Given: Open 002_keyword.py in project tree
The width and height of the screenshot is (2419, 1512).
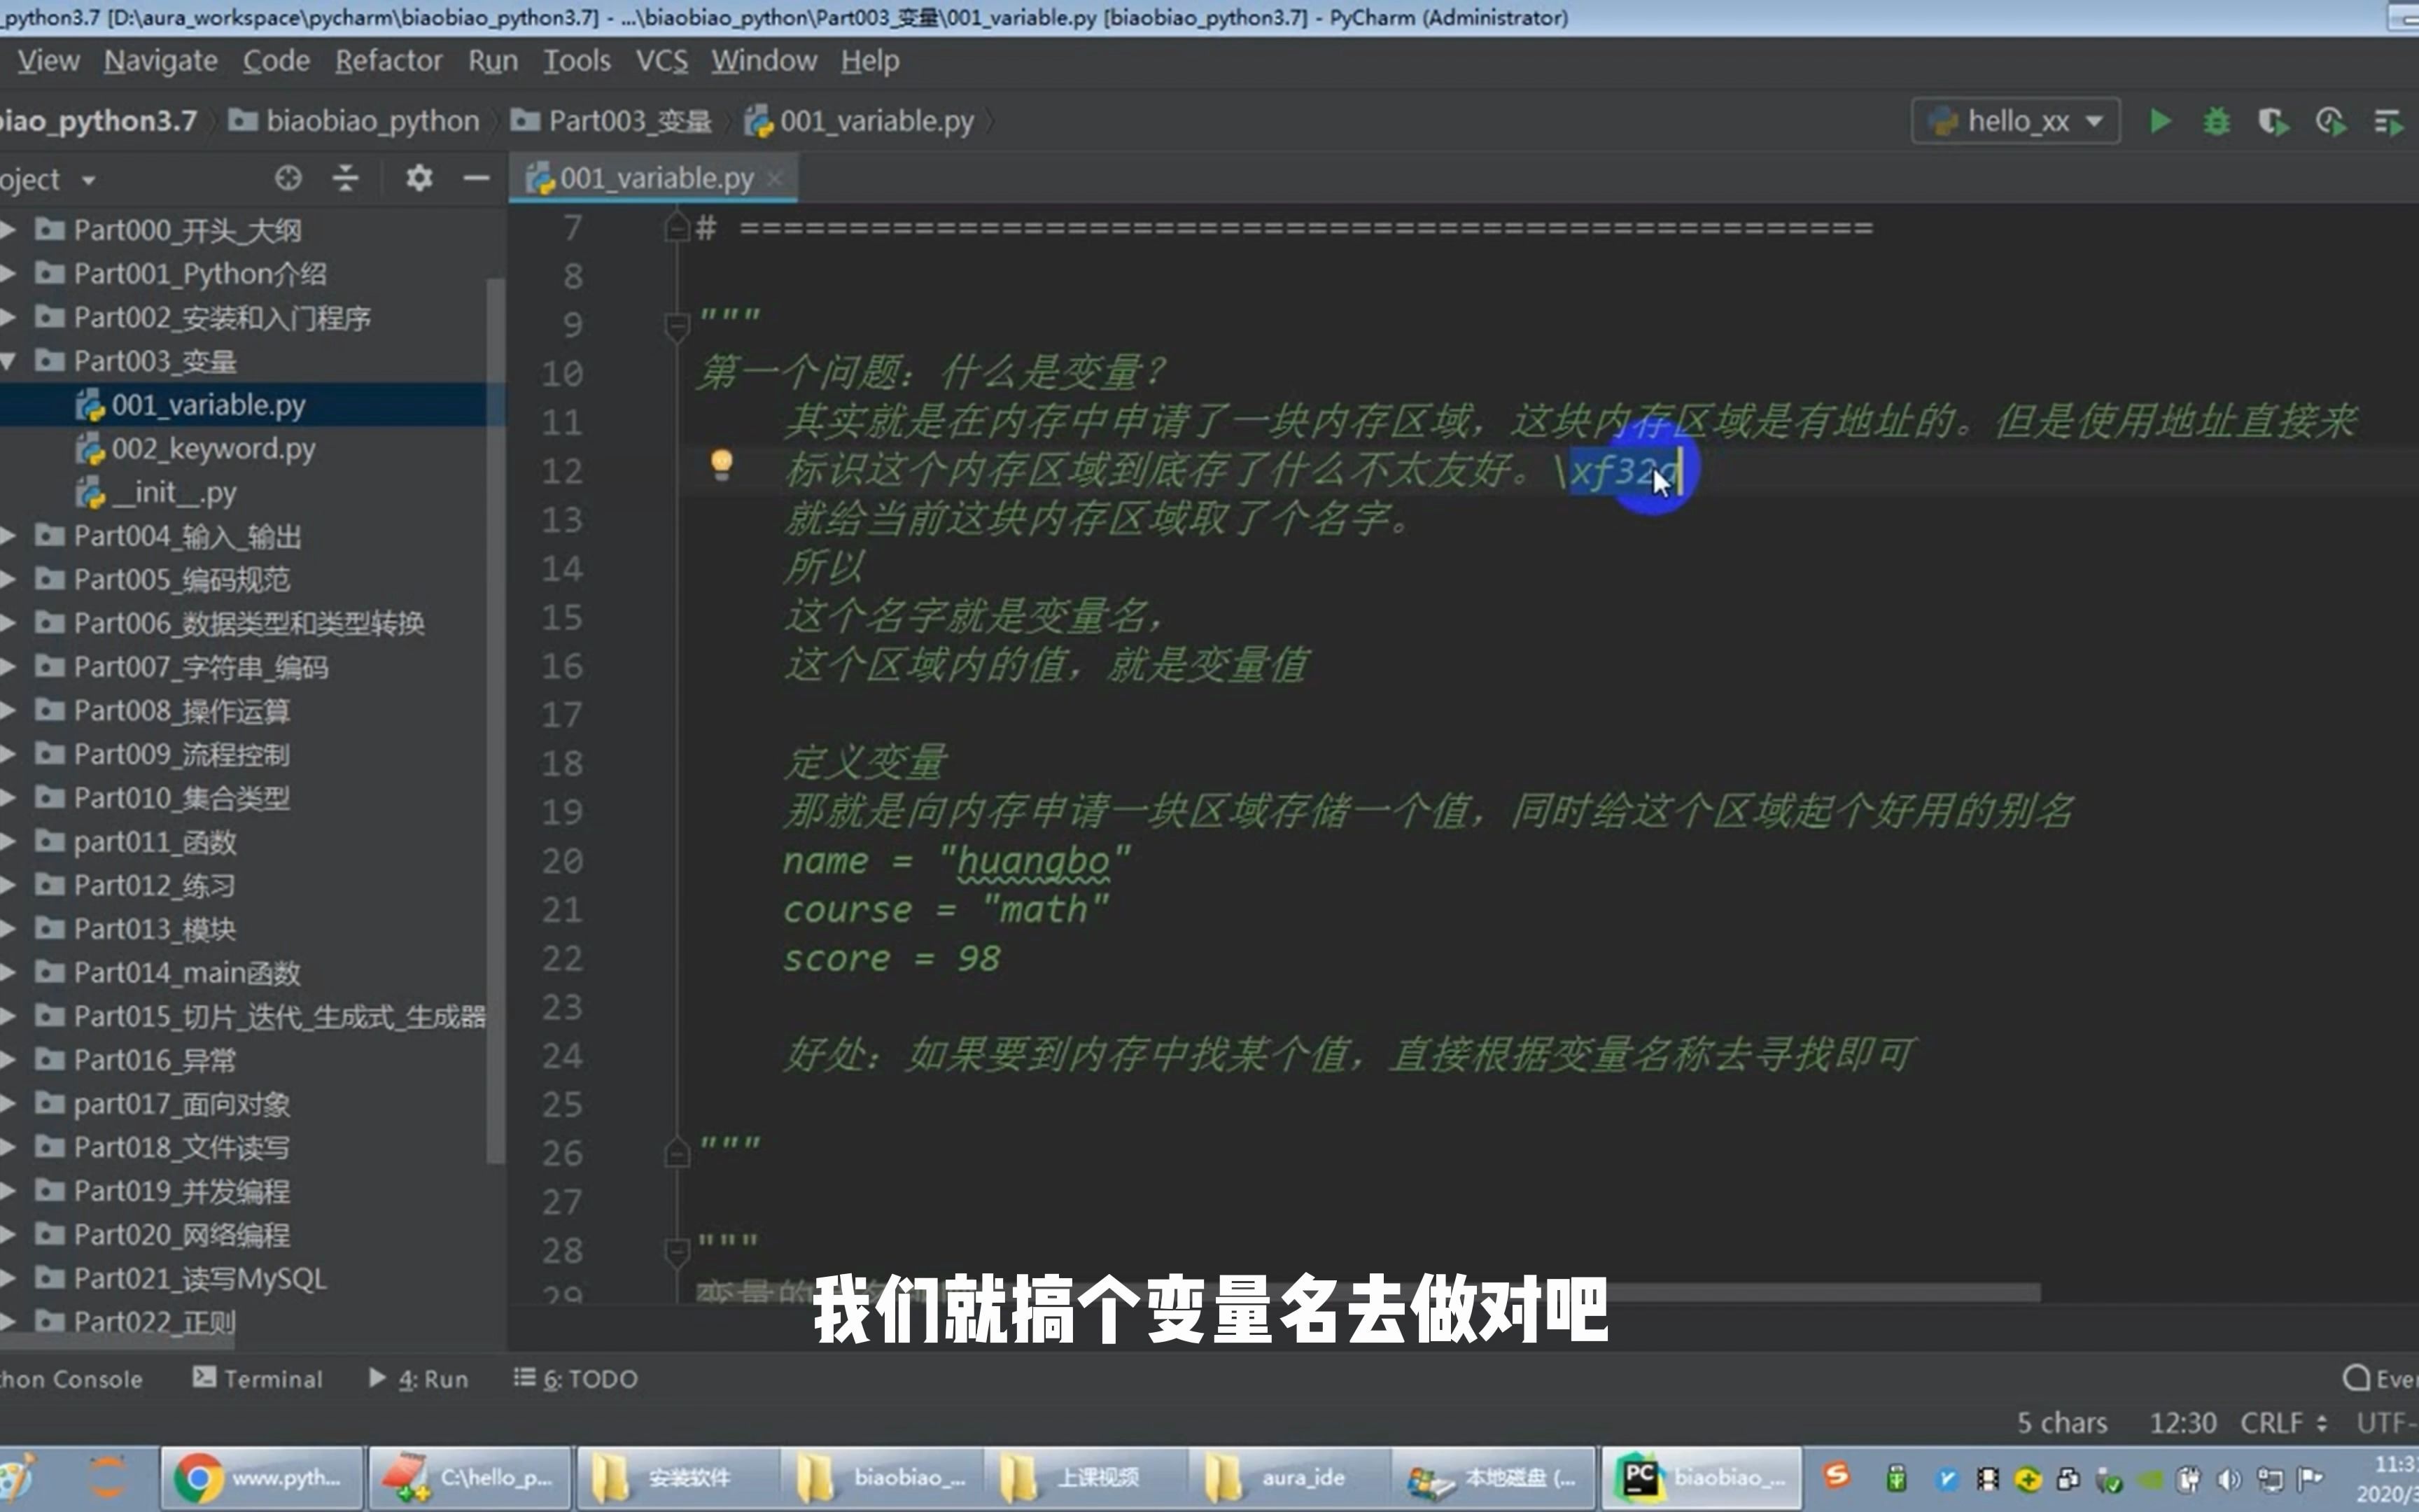Looking at the screenshot, I should coord(213,449).
